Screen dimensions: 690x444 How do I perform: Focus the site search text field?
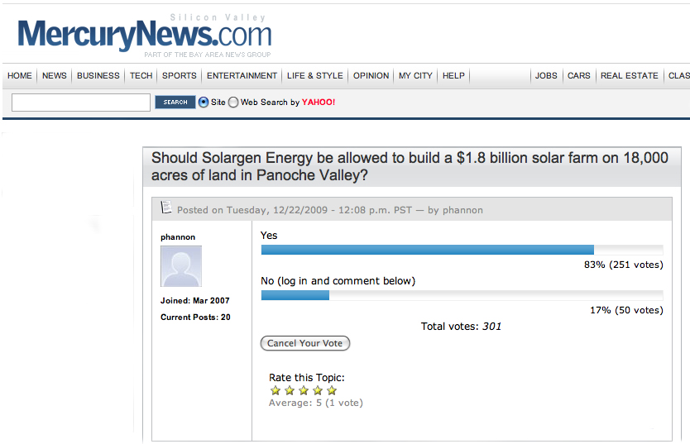coord(81,103)
